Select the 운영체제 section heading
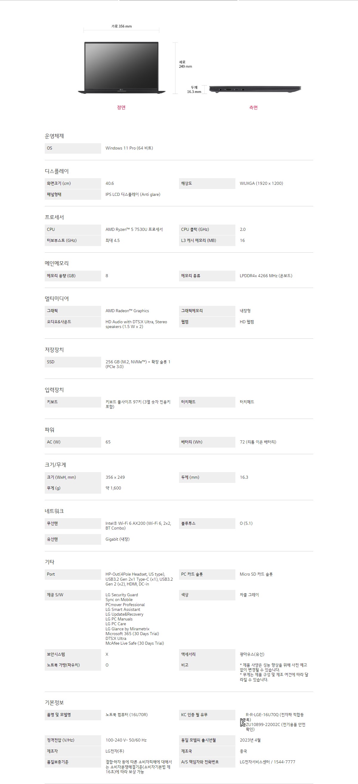358x784 pixels. (54, 136)
